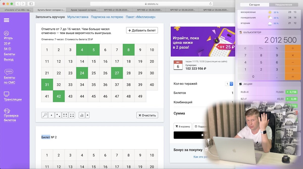Mark number 49 in first ticket
Screen dimensions: 303x169
pyautogui.click(x=140, y=96)
